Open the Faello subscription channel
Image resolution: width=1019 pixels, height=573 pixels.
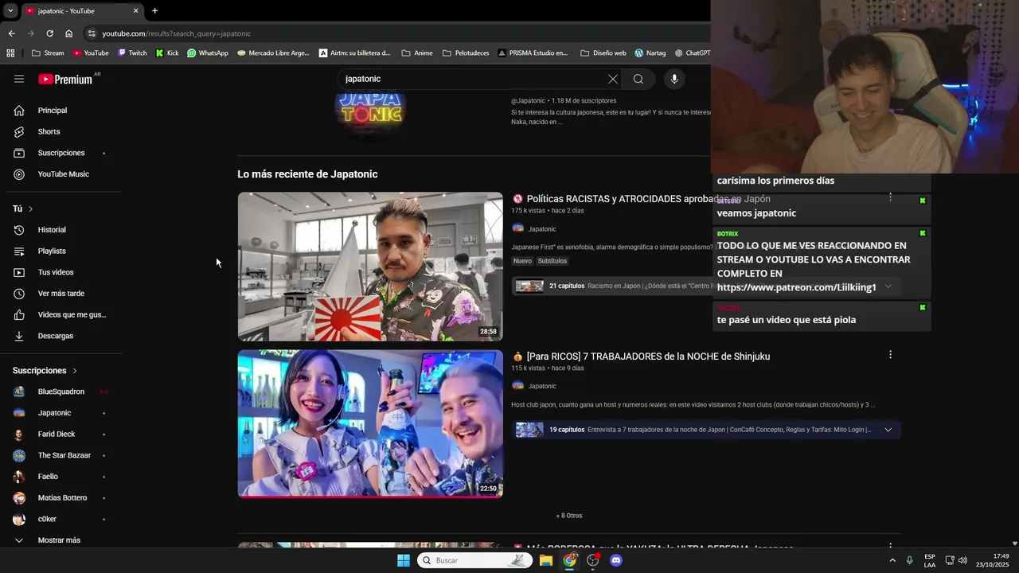coord(61,477)
